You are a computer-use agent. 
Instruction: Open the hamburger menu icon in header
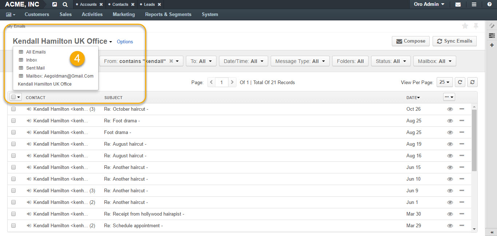point(474,4)
